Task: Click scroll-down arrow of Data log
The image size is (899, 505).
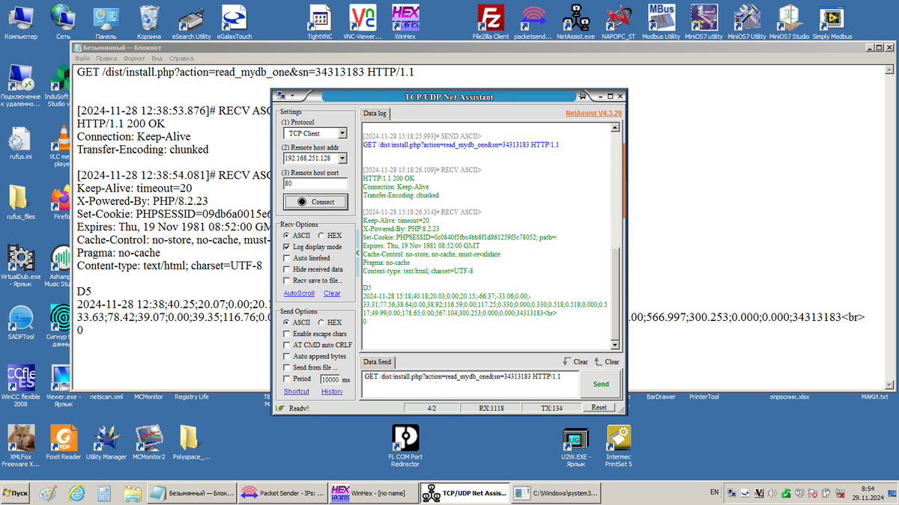Action: [616, 346]
